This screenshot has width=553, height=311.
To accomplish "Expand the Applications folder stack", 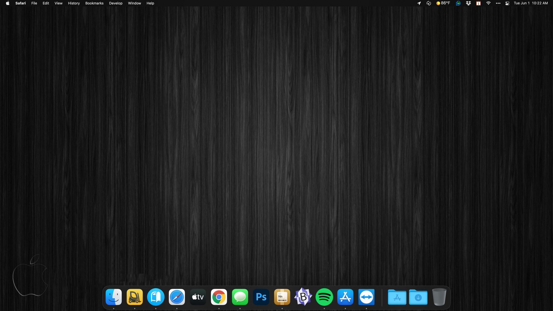I will [397, 297].
